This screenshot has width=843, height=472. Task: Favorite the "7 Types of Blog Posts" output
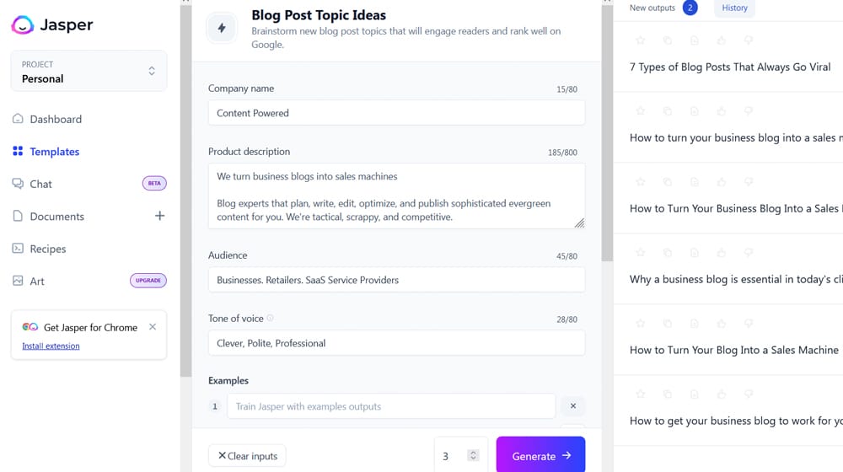641,40
